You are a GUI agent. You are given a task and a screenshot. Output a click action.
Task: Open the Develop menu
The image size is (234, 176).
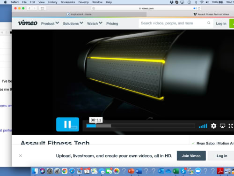[x=83, y=2]
